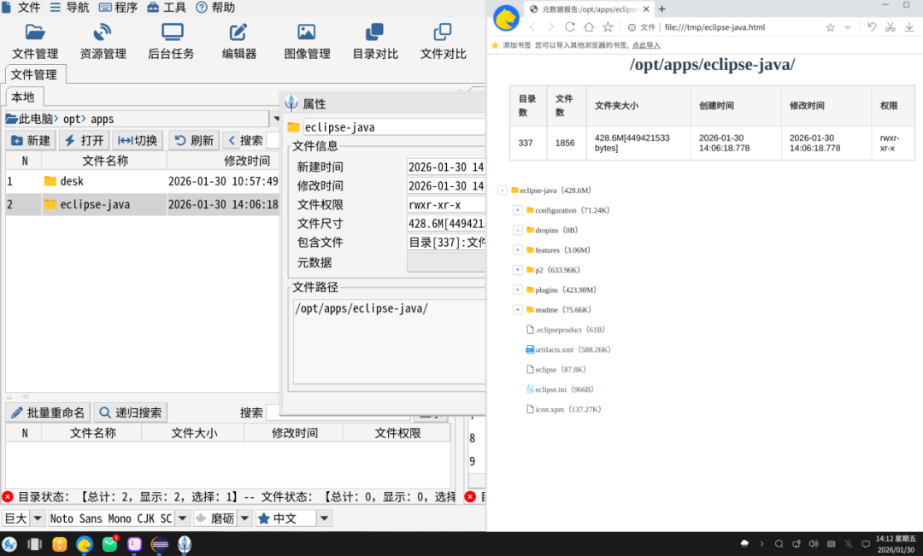Select the 文件管理 tab

34,74
